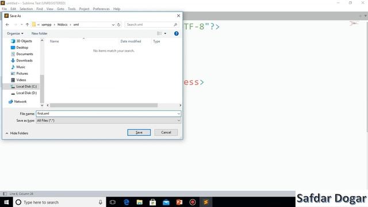Viewport: 368px width, 207px height.
Task: Open the Help question mark icon
Action: coord(177,33)
